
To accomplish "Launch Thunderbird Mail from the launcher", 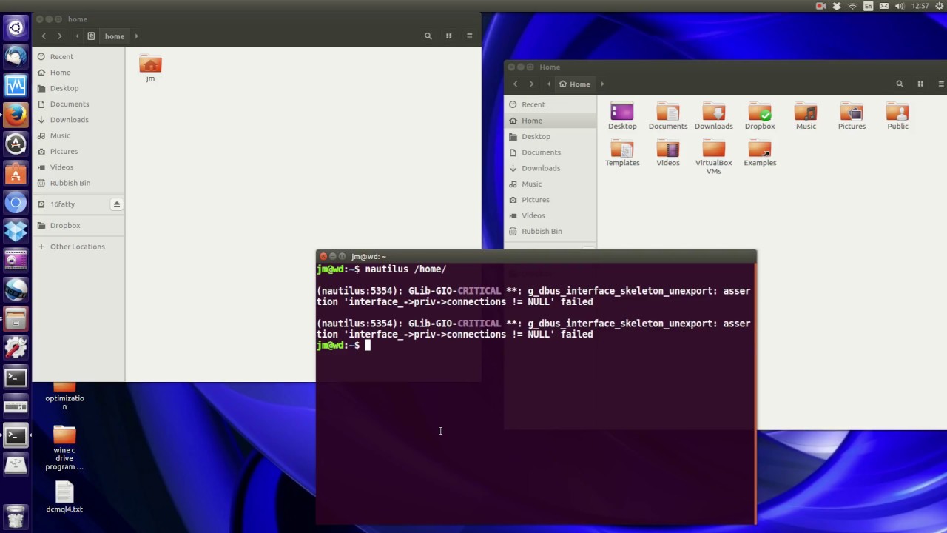I will (16, 56).
